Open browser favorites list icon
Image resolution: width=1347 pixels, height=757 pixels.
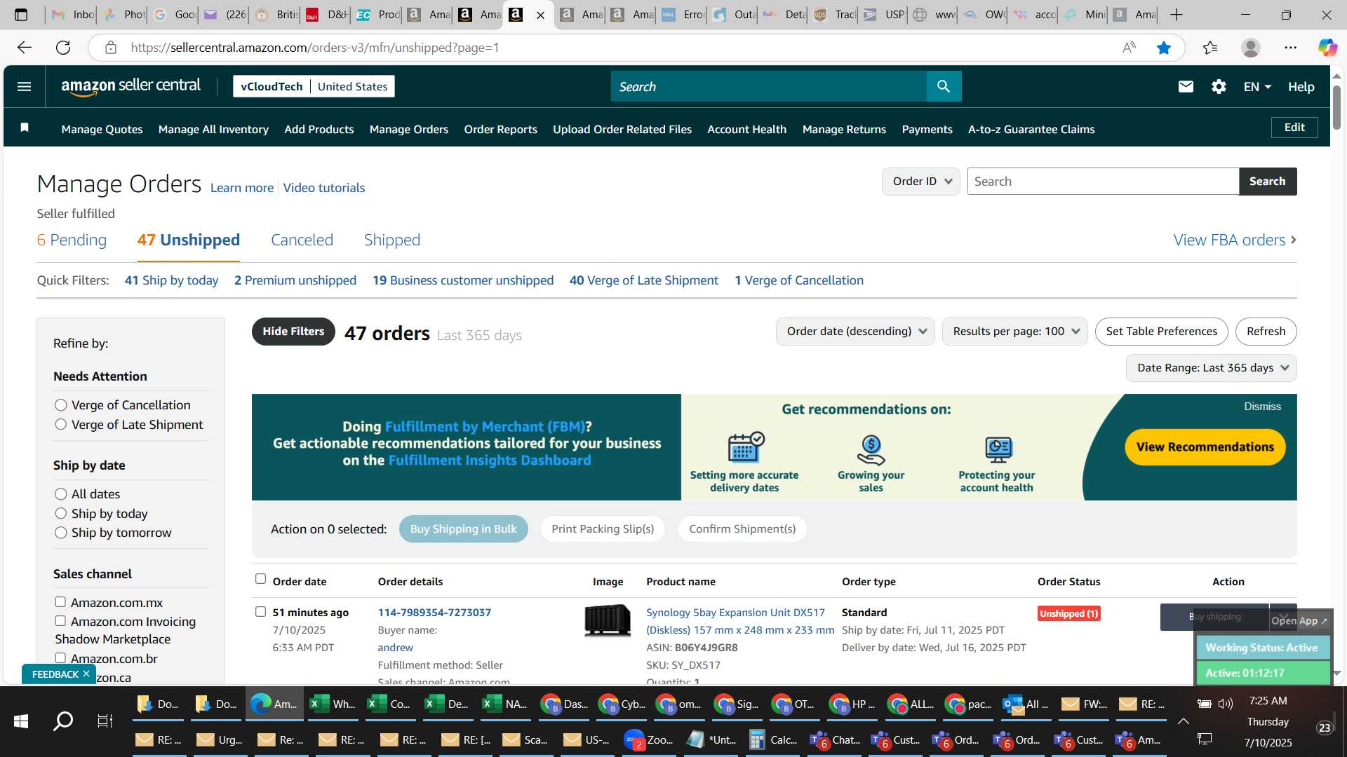click(1210, 48)
